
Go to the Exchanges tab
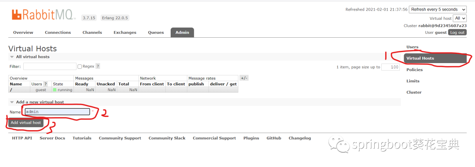click(x=125, y=32)
